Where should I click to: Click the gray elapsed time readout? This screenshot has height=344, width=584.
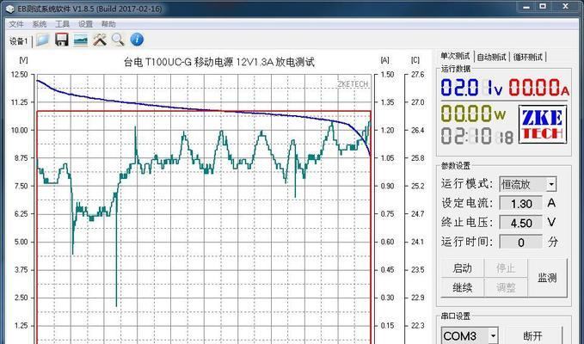477,136
